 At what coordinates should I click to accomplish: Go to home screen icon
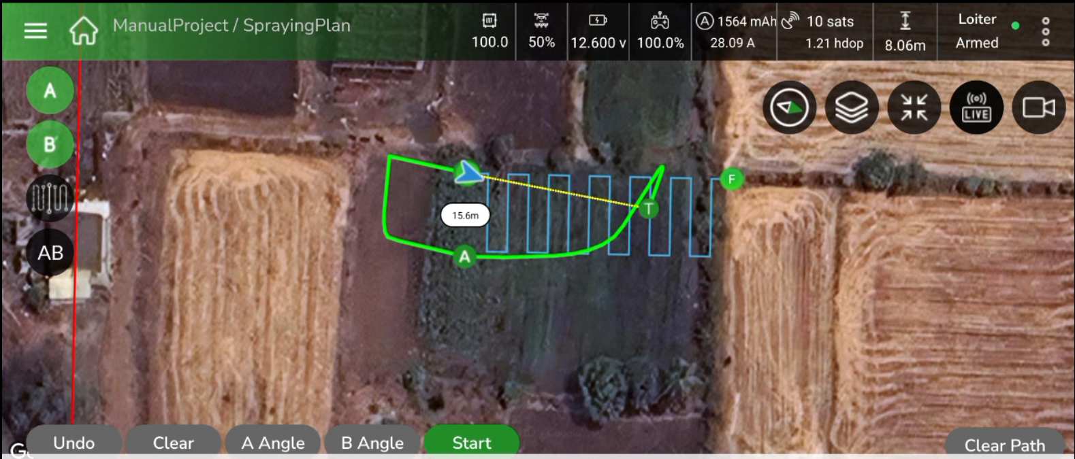84,31
